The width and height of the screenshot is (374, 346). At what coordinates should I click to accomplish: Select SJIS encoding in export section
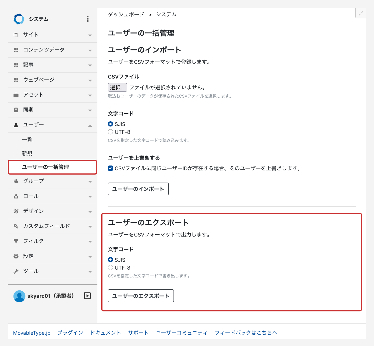click(111, 260)
